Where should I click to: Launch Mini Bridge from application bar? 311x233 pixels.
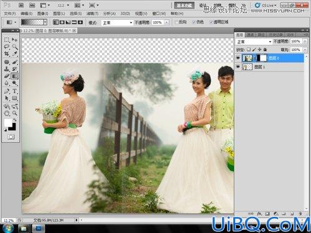pos(32,6)
